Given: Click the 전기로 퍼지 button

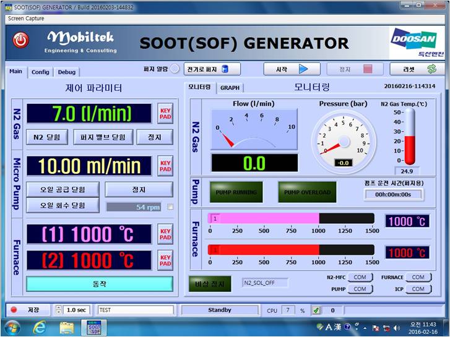Looking at the screenshot, I should pyautogui.click(x=212, y=69).
